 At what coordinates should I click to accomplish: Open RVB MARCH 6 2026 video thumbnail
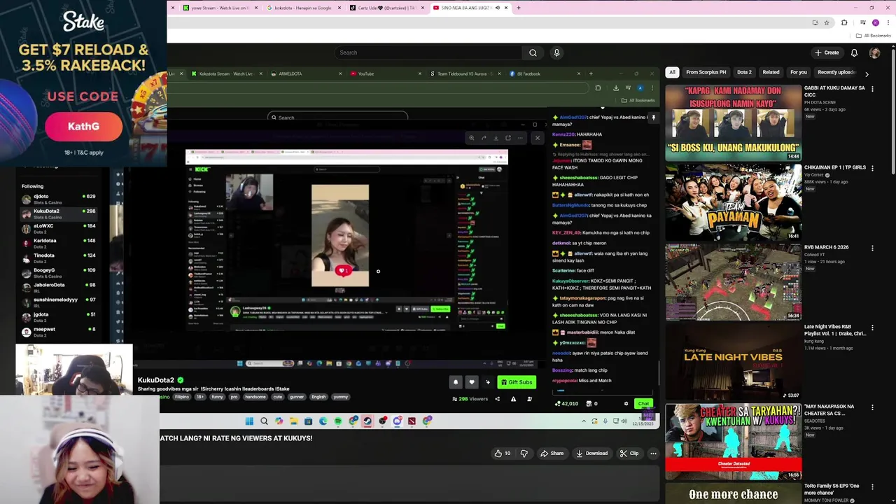[x=733, y=281]
